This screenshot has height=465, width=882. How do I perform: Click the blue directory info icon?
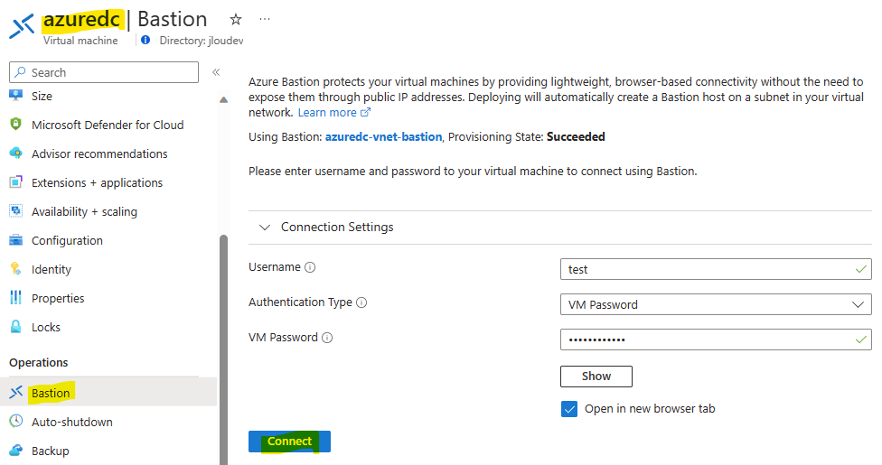click(145, 40)
